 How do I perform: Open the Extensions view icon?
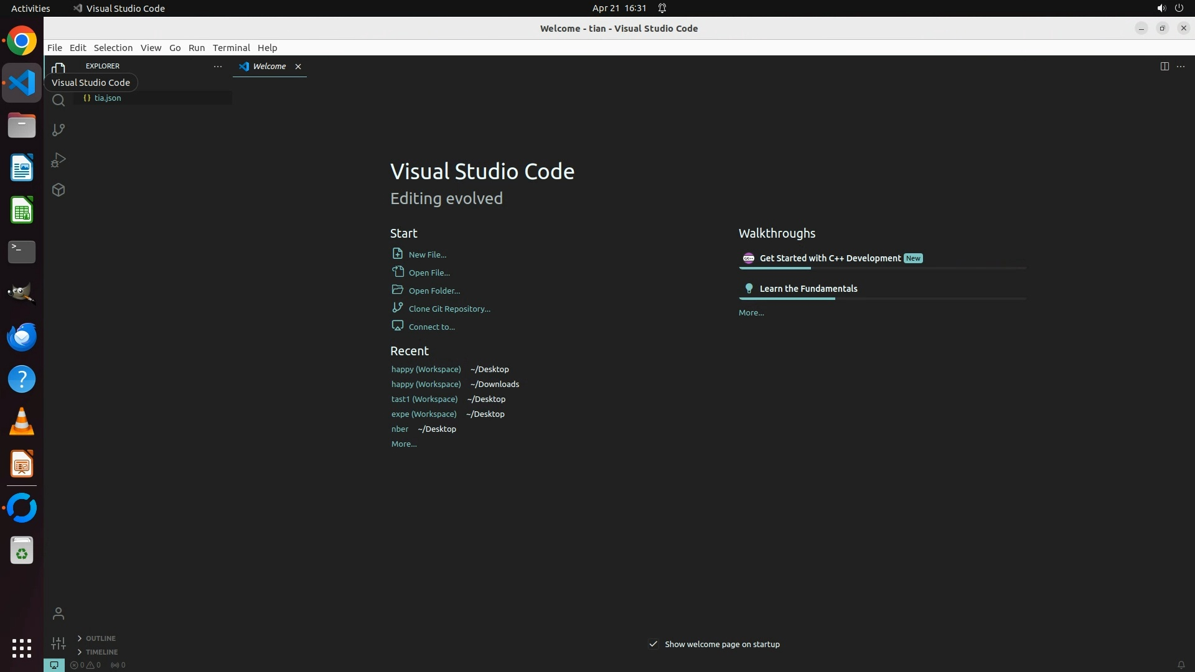click(59, 190)
